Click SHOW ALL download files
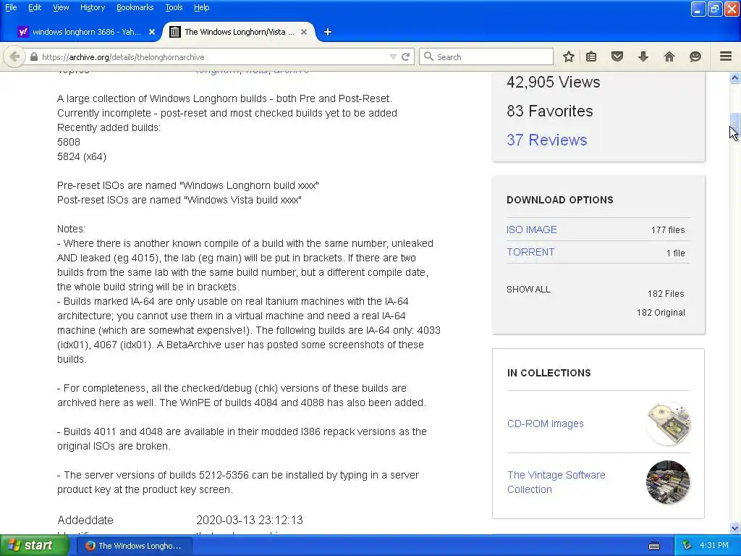Viewport: 741px width, 556px height. (528, 290)
